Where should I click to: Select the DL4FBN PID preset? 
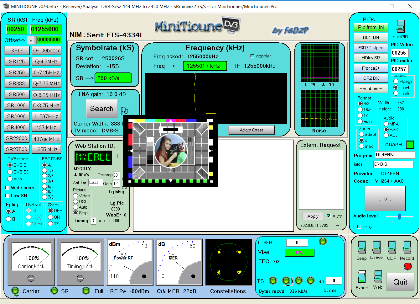click(x=371, y=37)
